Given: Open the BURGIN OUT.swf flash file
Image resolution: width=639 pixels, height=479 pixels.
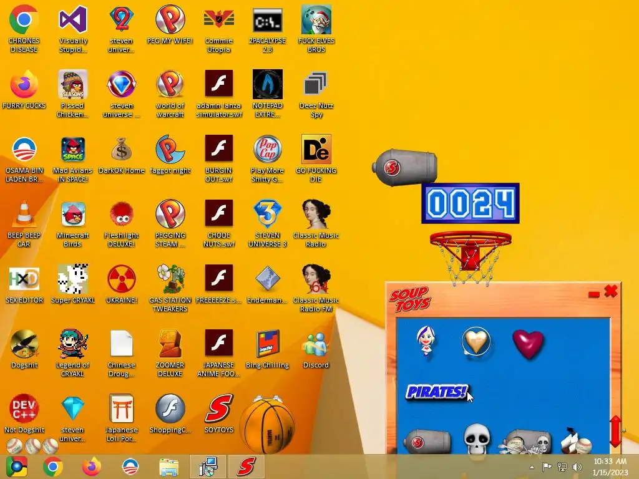Looking at the screenshot, I should [219, 159].
